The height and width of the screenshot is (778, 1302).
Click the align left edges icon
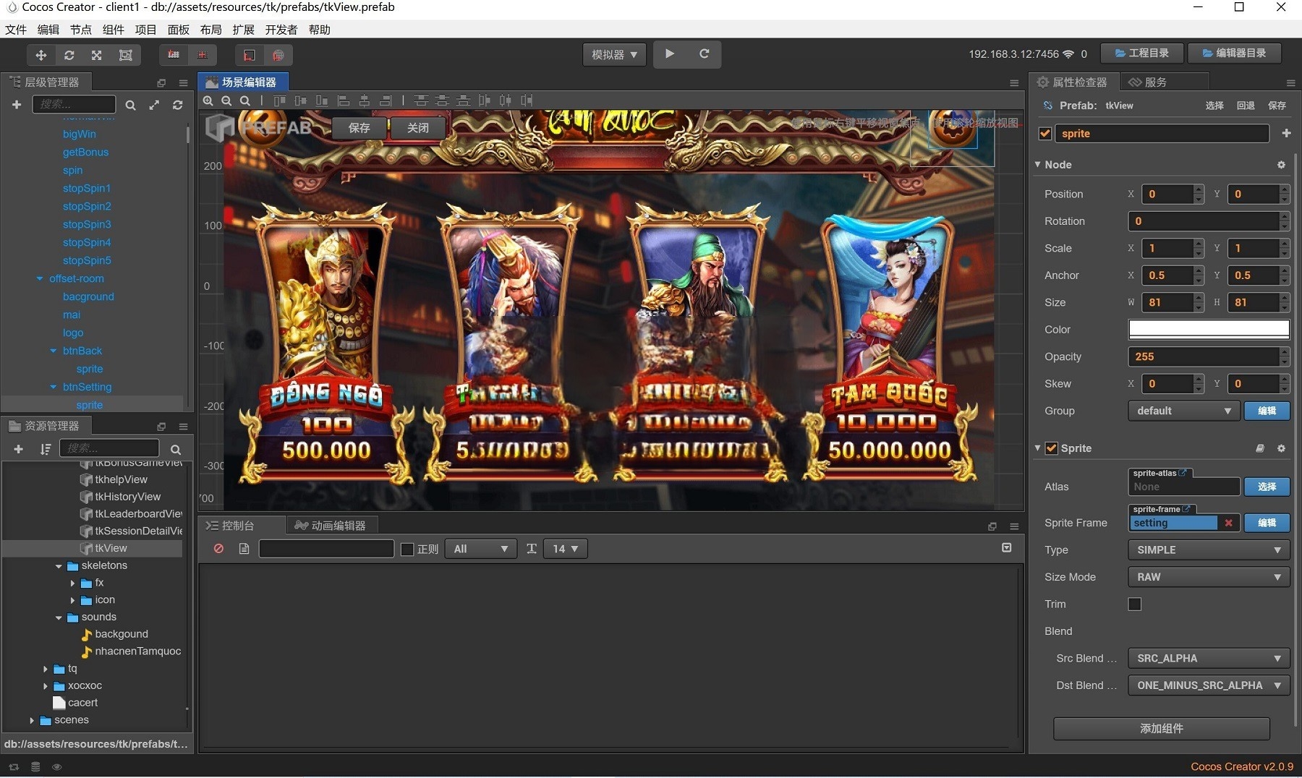(344, 101)
